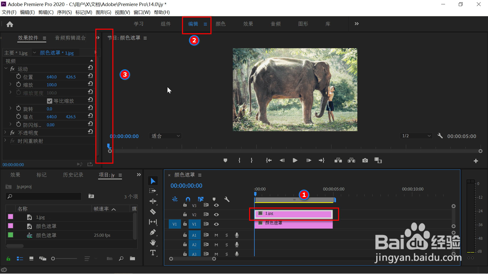Open the 历史记录 panel tab
The width and height of the screenshot is (488, 274).
click(x=73, y=175)
